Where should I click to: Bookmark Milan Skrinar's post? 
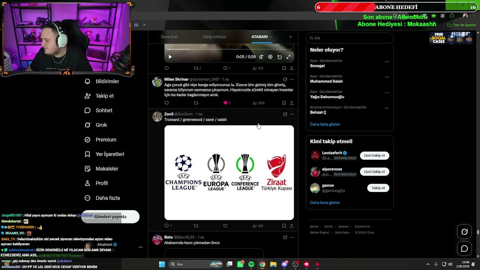(x=284, y=103)
